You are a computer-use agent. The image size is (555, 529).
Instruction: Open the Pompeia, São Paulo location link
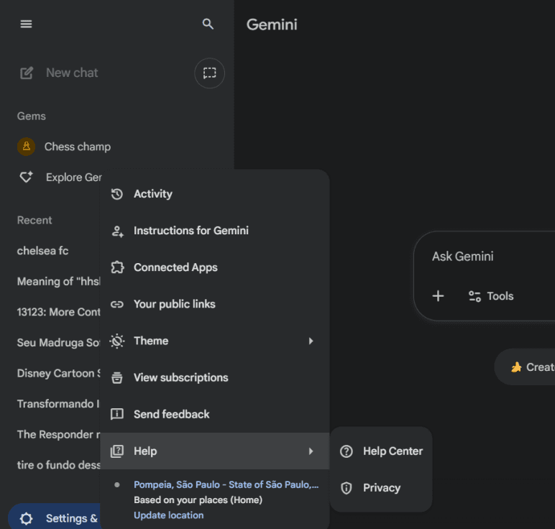tap(226, 484)
